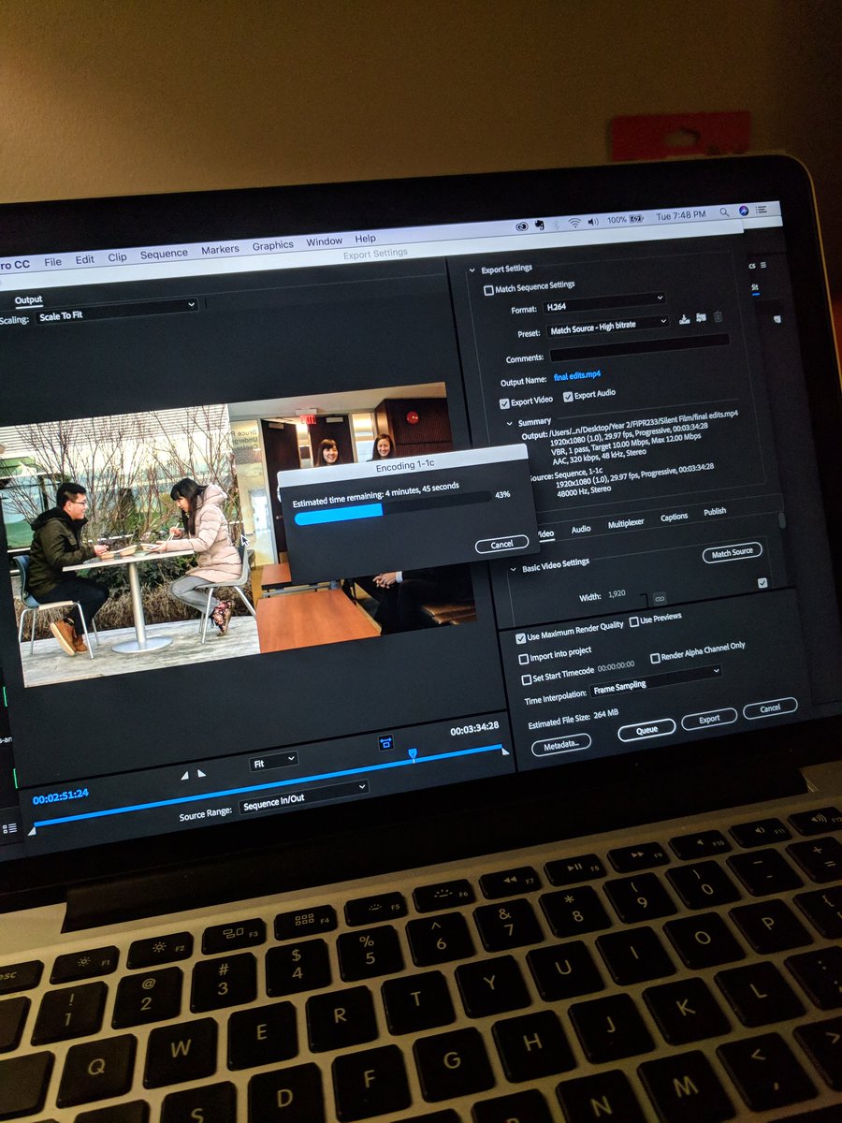Click the save preset icon
This screenshot has width=842, height=1123.
click(x=685, y=319)
